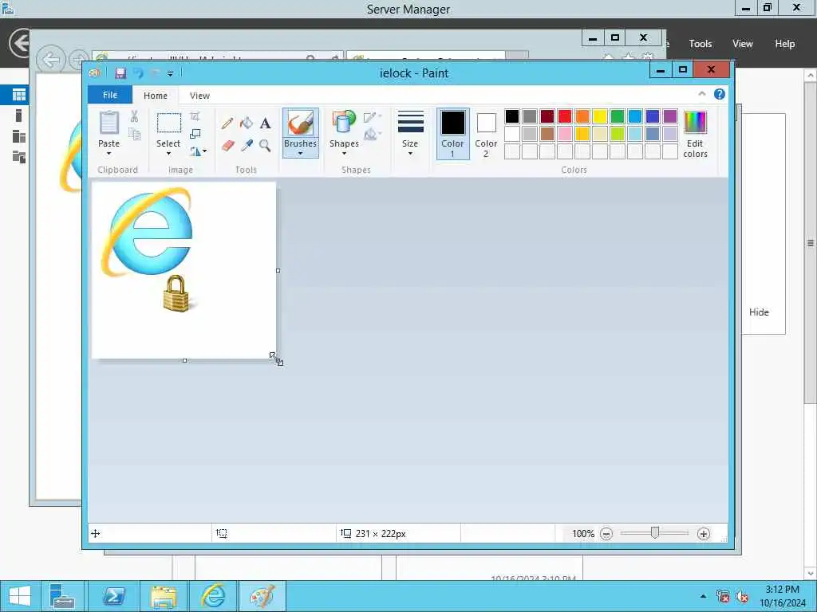The width and height of the screenshot is (817, 612).
Task: Click the Size line thickness icon
Action: (411, 122)
